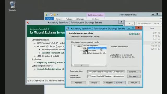Viewport: 167px width, 94px height.
Task: Open the Manuel d'administrateur link in launcher
Action: pos(50,69)
